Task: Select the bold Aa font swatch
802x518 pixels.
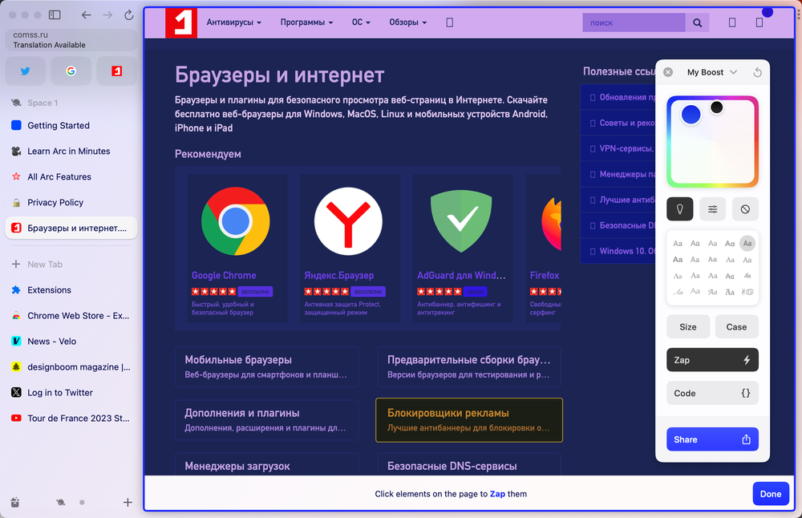Action: point(678,260)
